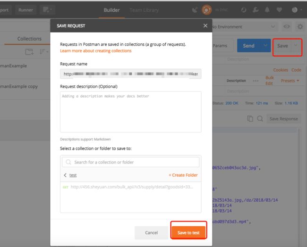Cancel the save request dialog
The height and width of the screenshot is (247, 307).
(151, 232)
